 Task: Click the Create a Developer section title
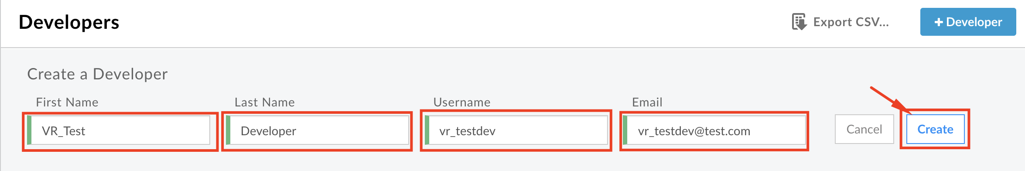coord(97,74)
